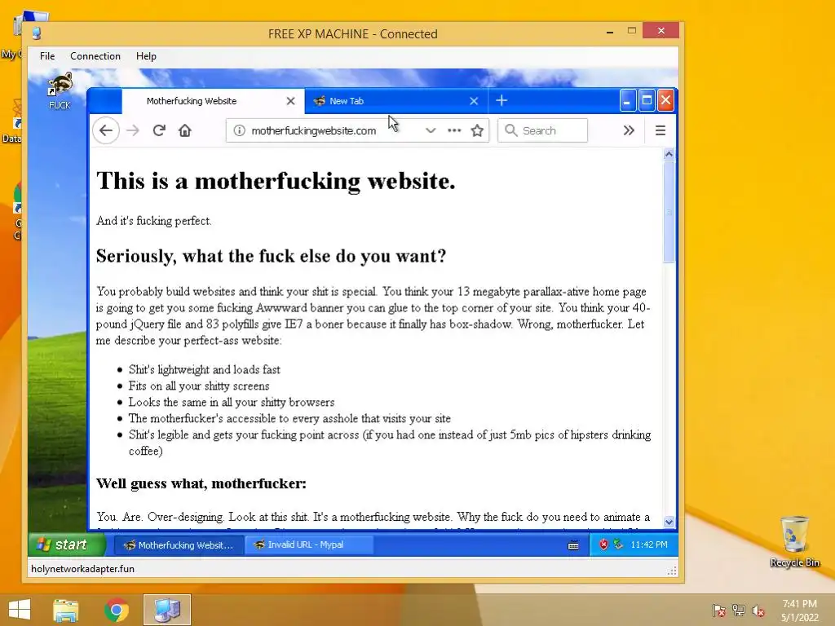This screenshot has height=626, width=835.
Task: Click status bar text holynetworkadapter.fun
Action: 82,569
